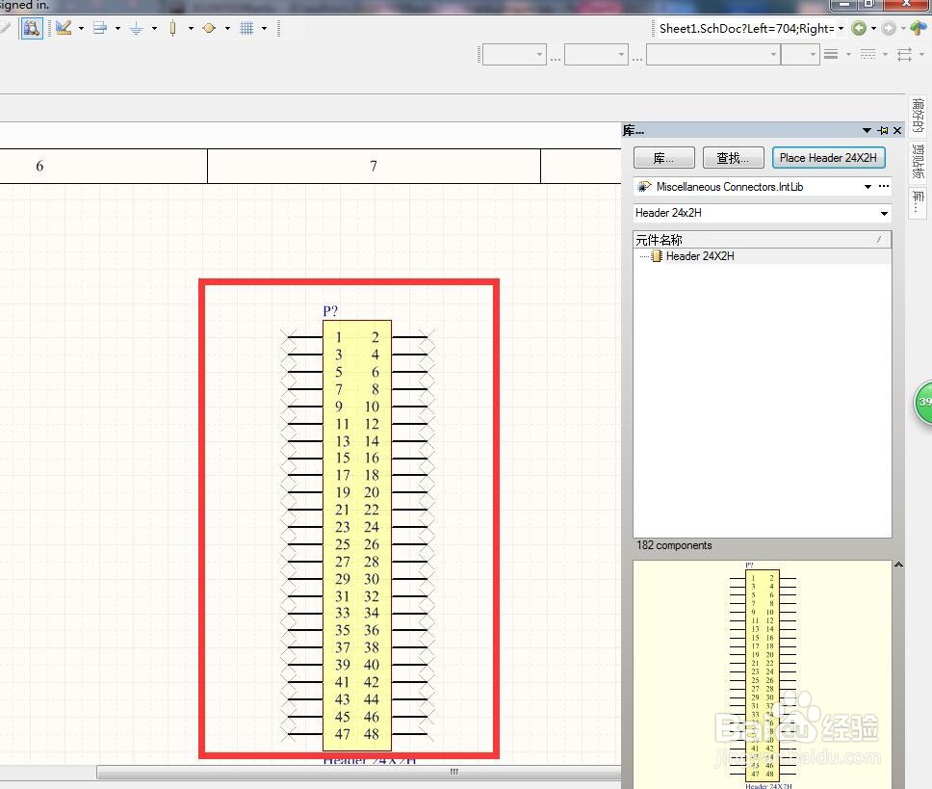Viewport: 932px width, 789px height.
Task: Open the narrow empty size combo box
Action: tap(800, 55)
